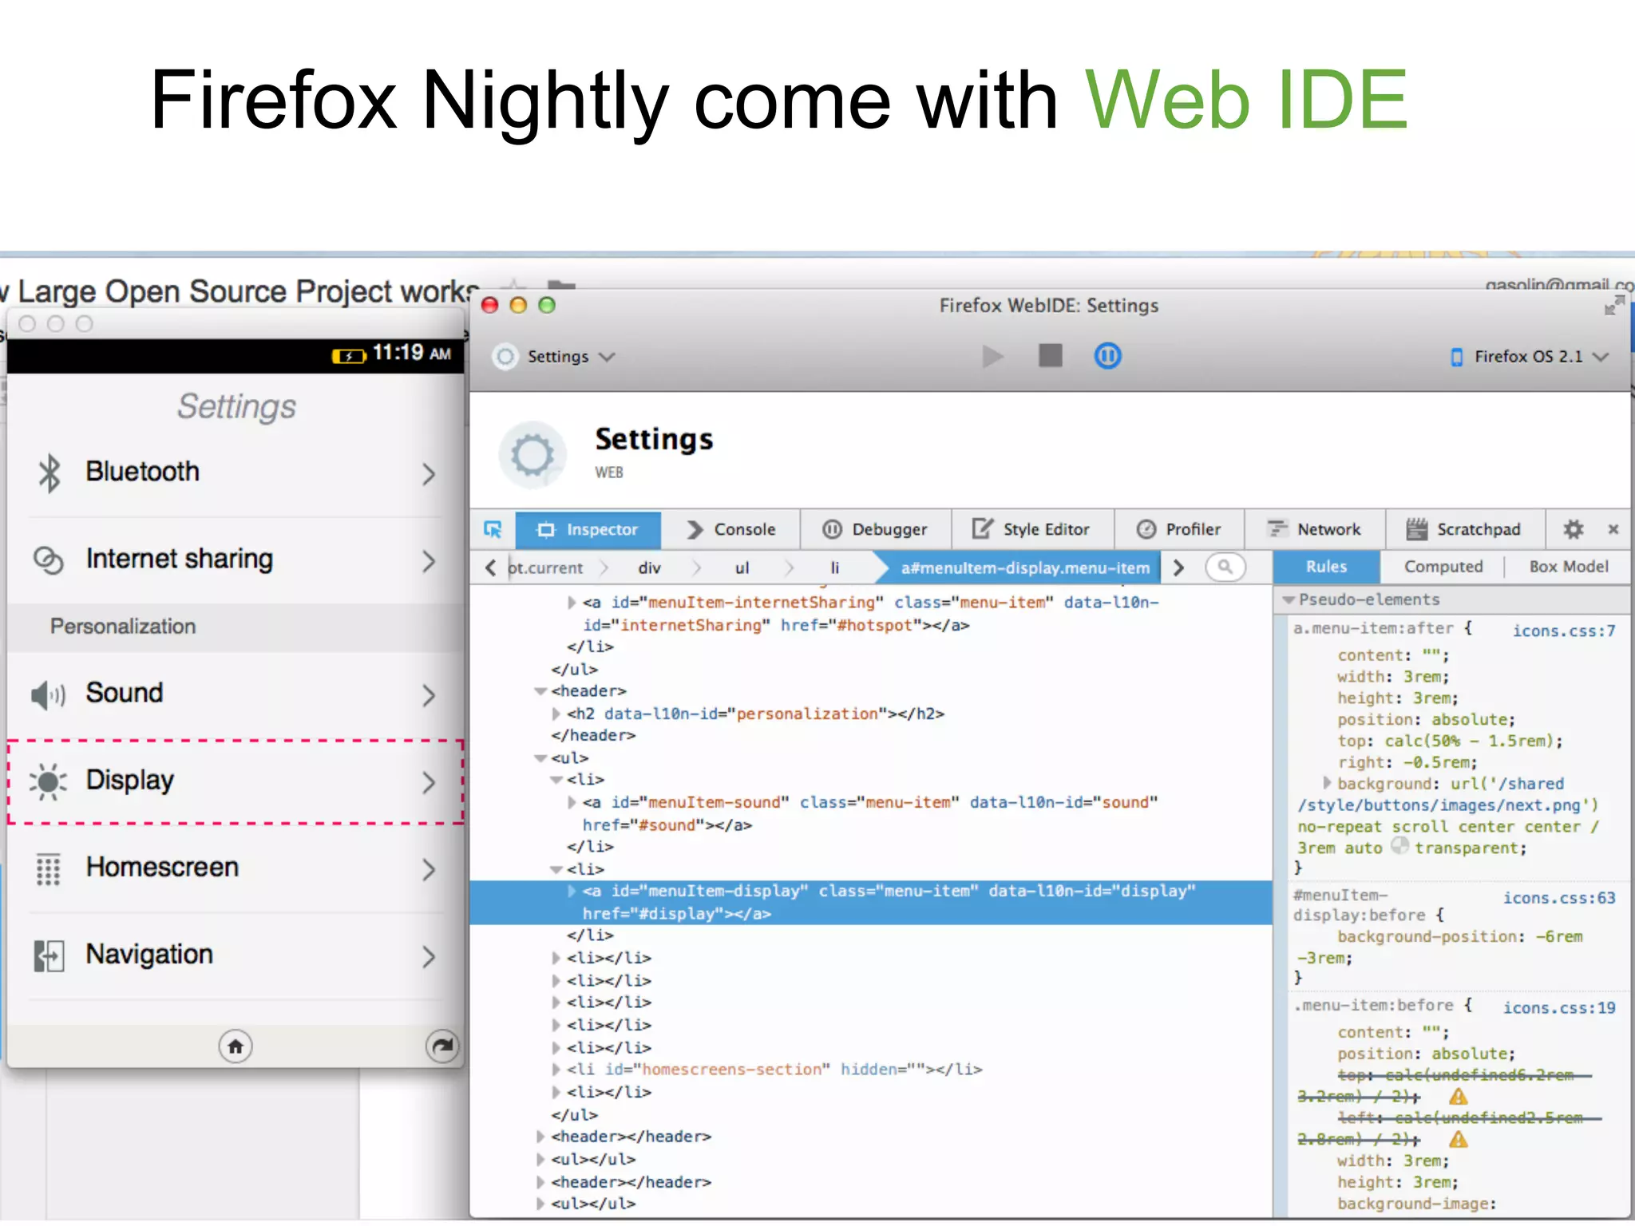1635x1226 pixels.
Task: Collapse the first header node
Action: [541, 691]
